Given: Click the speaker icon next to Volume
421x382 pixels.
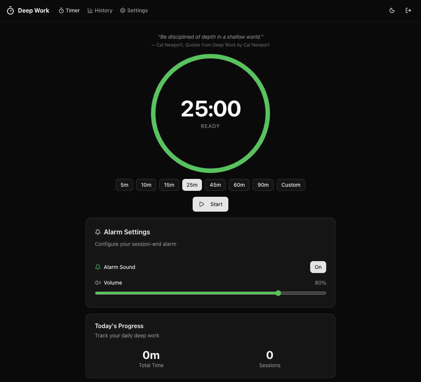Looking at the screenshot, I should pyautogui.click(x=98, y=283).
